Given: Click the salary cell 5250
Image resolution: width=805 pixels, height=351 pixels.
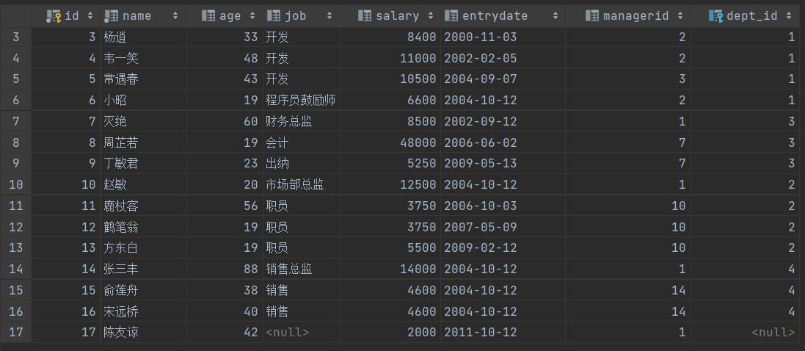Looking at the screenshot, I should [390, 164].
